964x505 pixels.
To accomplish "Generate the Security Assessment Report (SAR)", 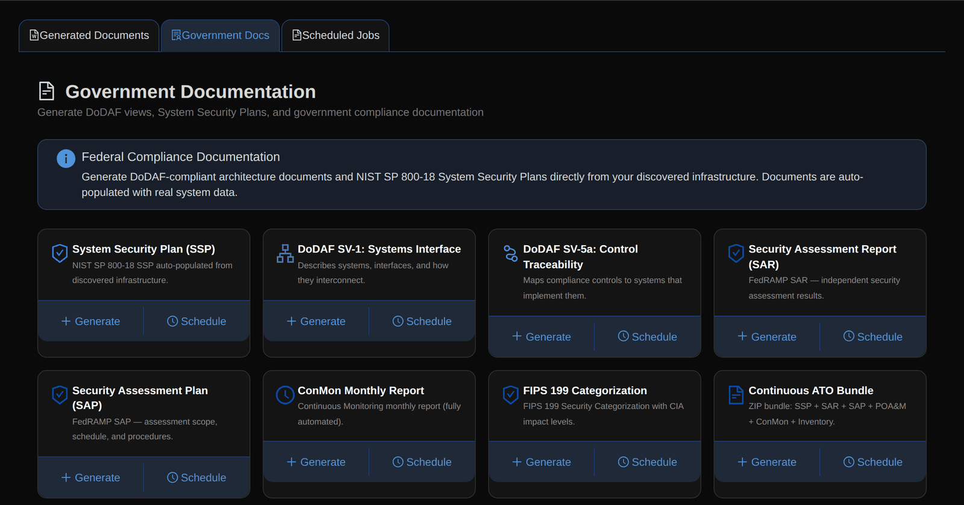I will (767, 337).
